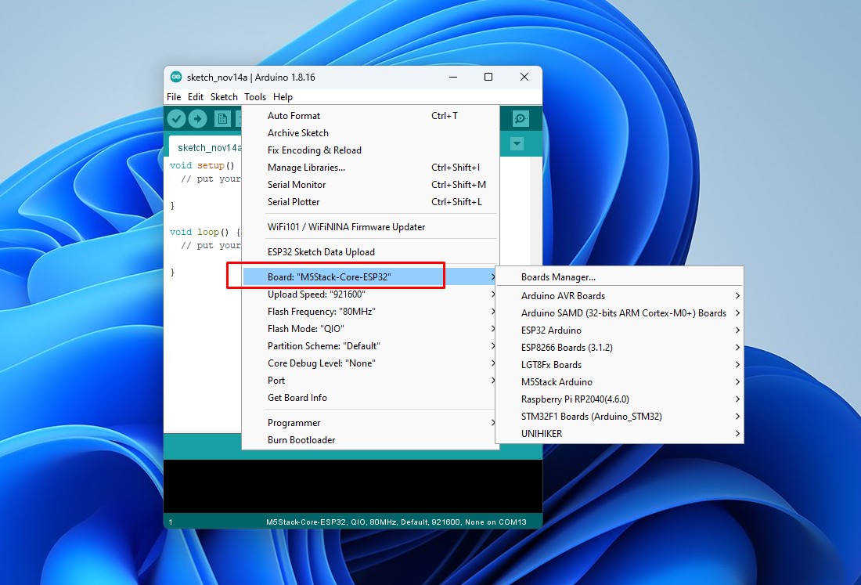The width and height of the screenshot is (861, 585).
Task: Choose Auto Format in Tools menu
Action: tap(294, 115)
